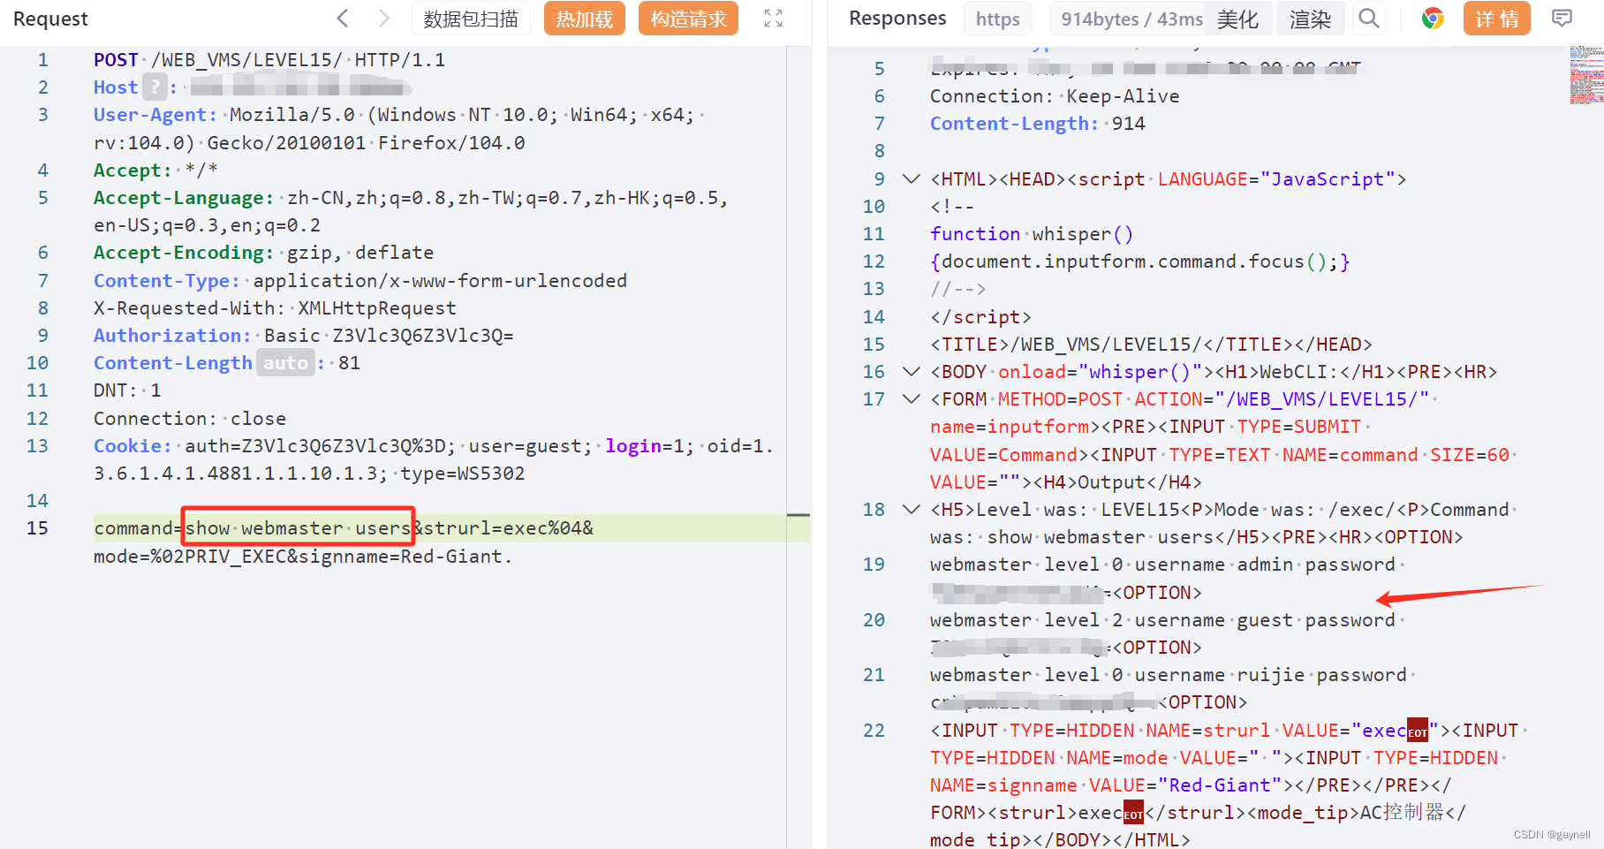Image resolution: width=1604 pixels, height=849 pixels.
Task: Open response in Chrome browser icon
Action: [1433, 18]
